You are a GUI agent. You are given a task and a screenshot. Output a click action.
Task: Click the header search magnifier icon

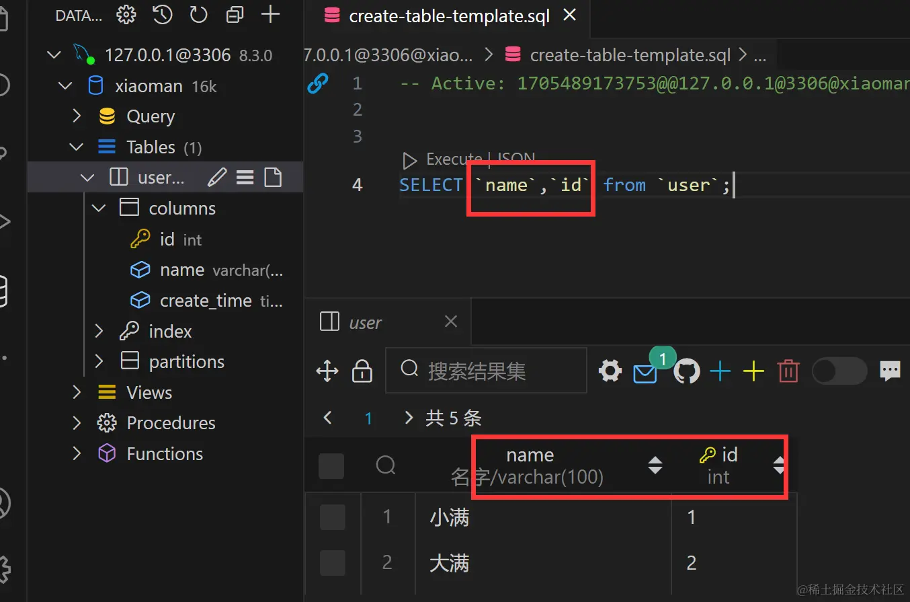click(x=386, y=465)
